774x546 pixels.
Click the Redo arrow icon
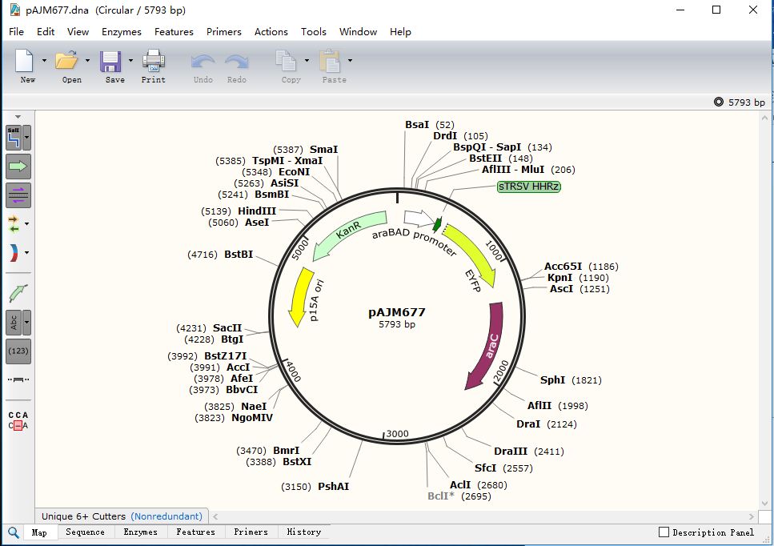click(237, 61)
